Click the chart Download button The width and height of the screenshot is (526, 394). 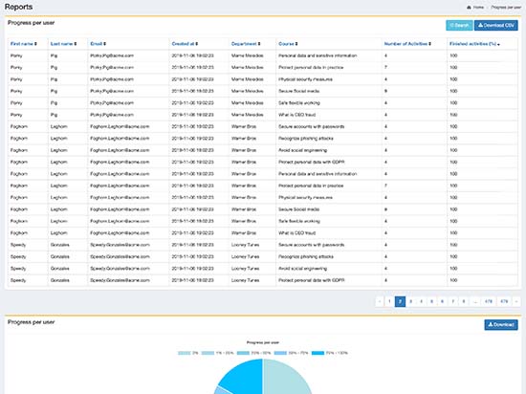coord(501,324)
